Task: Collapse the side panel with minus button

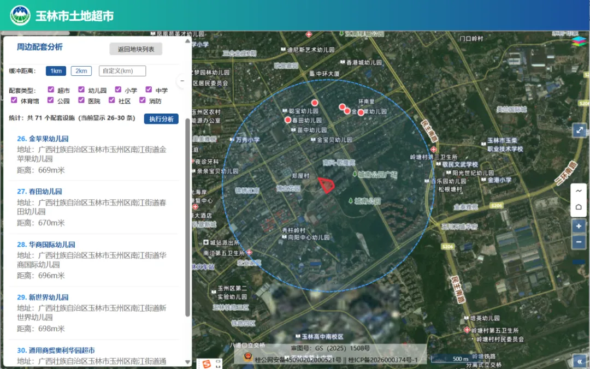Action: [182, 81]
